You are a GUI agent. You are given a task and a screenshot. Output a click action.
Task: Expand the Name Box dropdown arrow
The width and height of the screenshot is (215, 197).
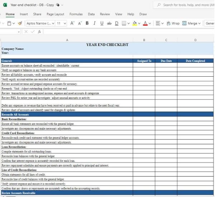19,32
